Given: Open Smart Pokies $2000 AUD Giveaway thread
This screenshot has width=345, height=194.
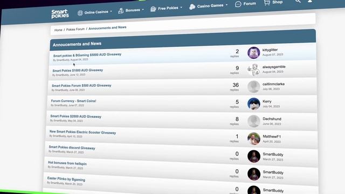Looking at the screenshot, I should (x=75, y=116).
